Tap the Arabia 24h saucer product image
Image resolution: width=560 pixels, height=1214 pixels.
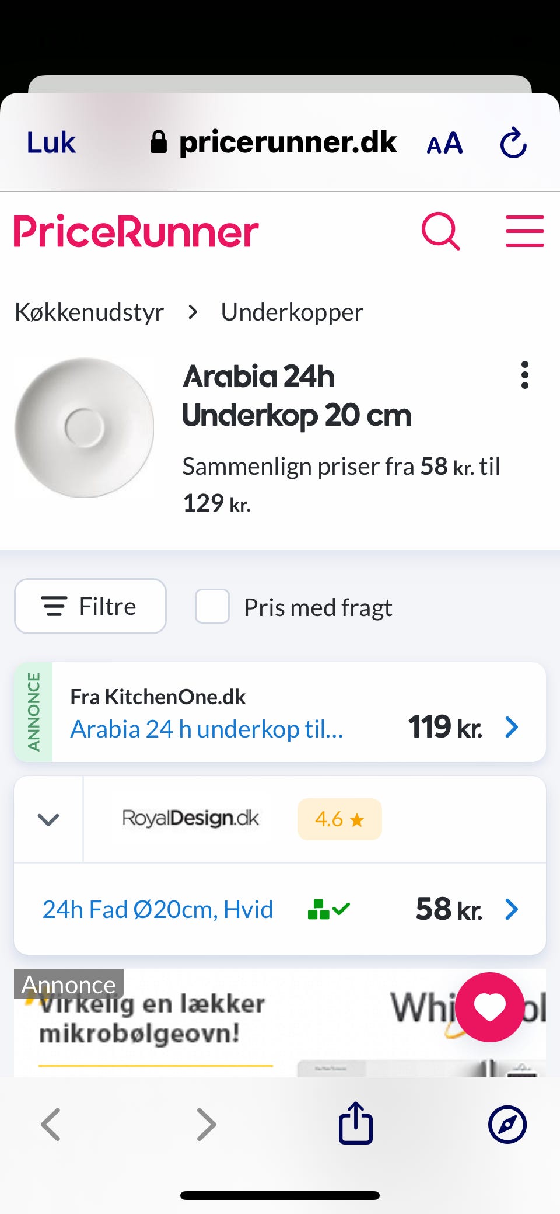[x=85, y=427]
